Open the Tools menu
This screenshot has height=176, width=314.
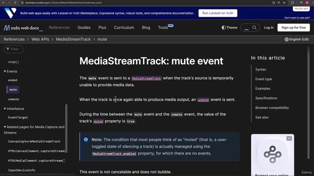[163, 27]
